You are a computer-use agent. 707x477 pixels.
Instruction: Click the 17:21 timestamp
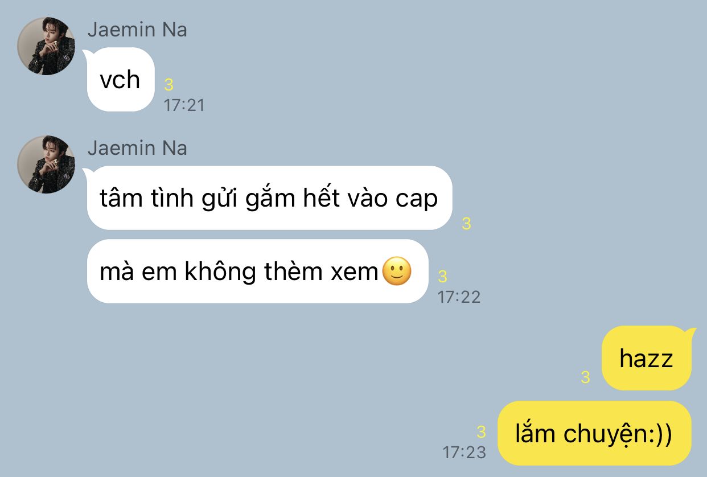184,105
